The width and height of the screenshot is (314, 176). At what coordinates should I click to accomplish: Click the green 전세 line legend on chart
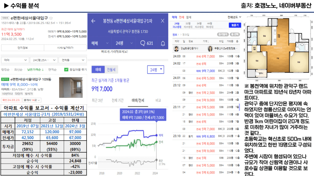(x=161, y=142)
